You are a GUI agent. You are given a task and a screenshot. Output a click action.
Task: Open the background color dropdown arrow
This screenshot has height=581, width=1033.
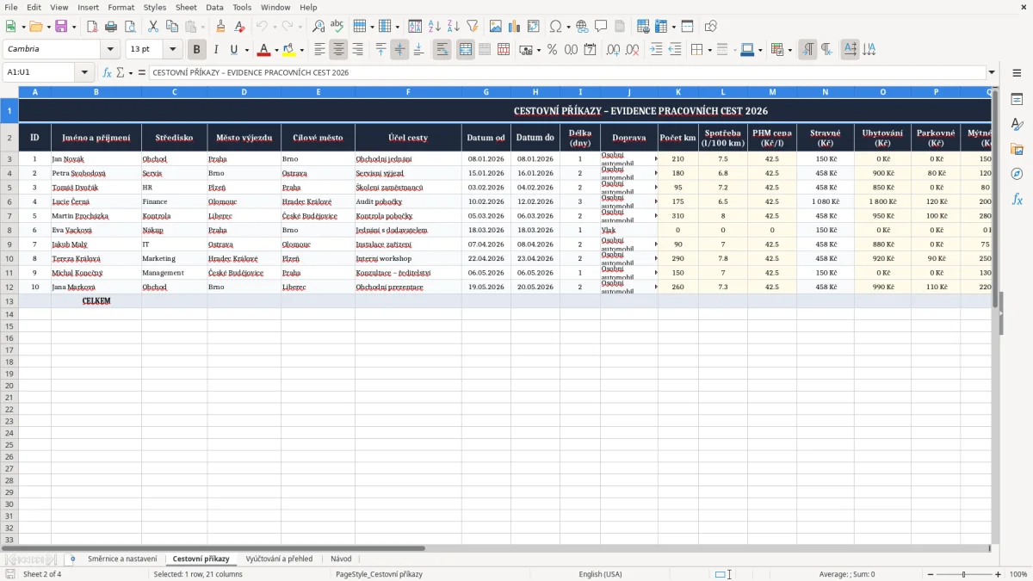pos(301,50)
